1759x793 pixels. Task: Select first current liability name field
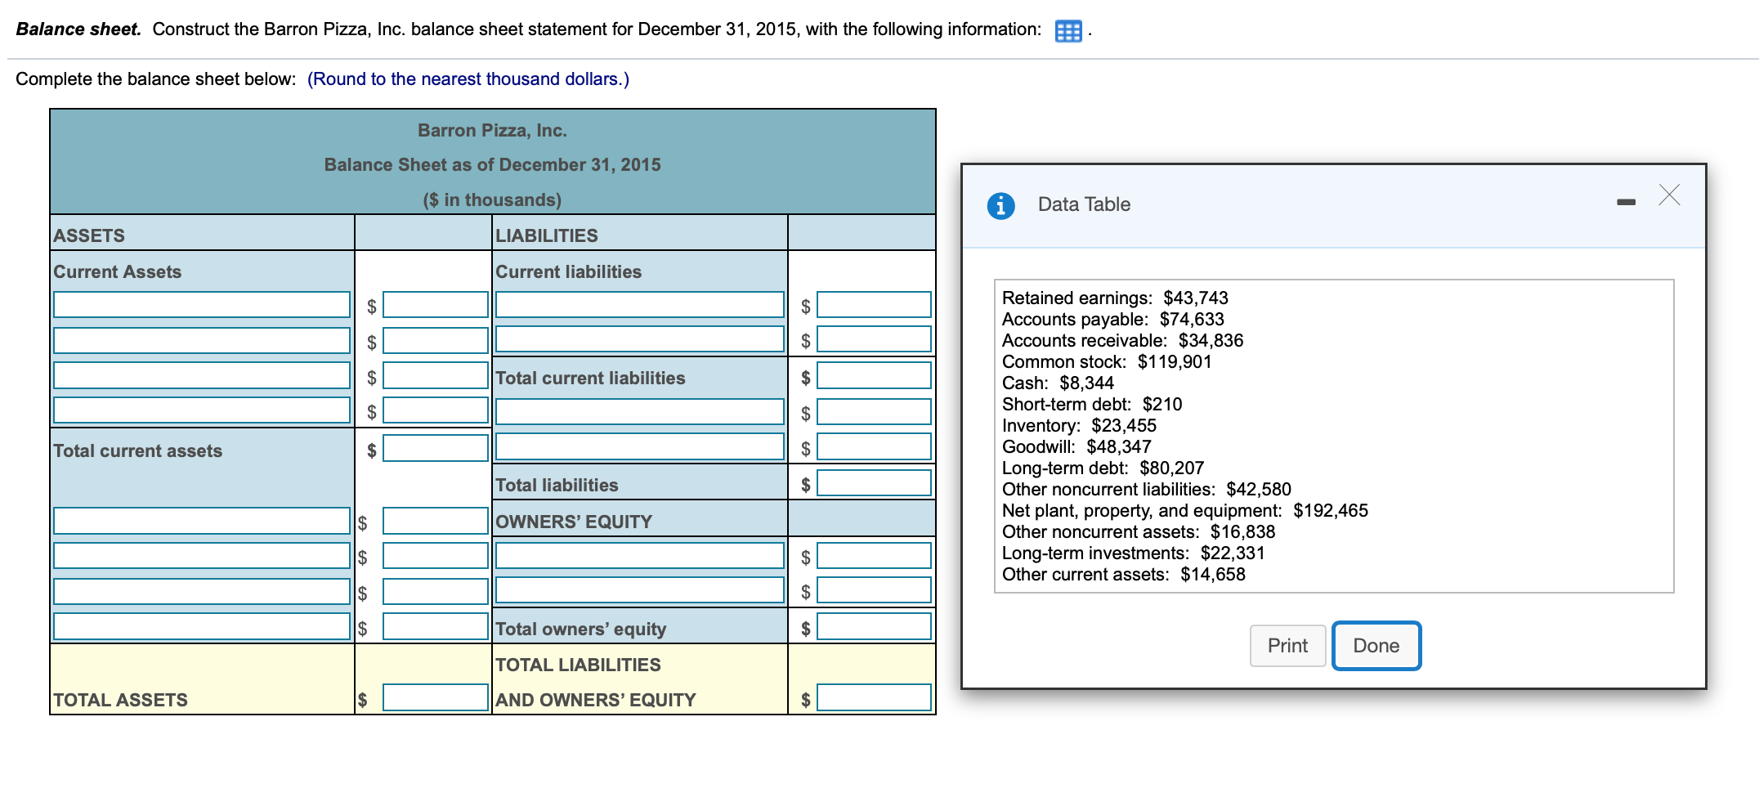(640, 305)
